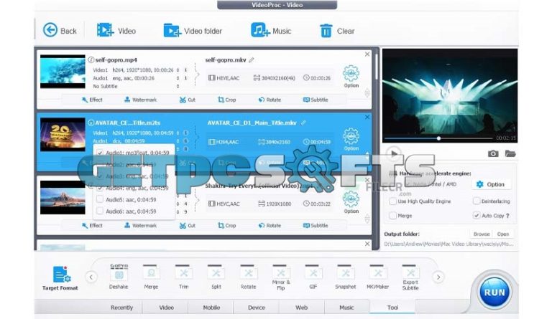
Task: Clear the file list
Action: coord(336,31)
